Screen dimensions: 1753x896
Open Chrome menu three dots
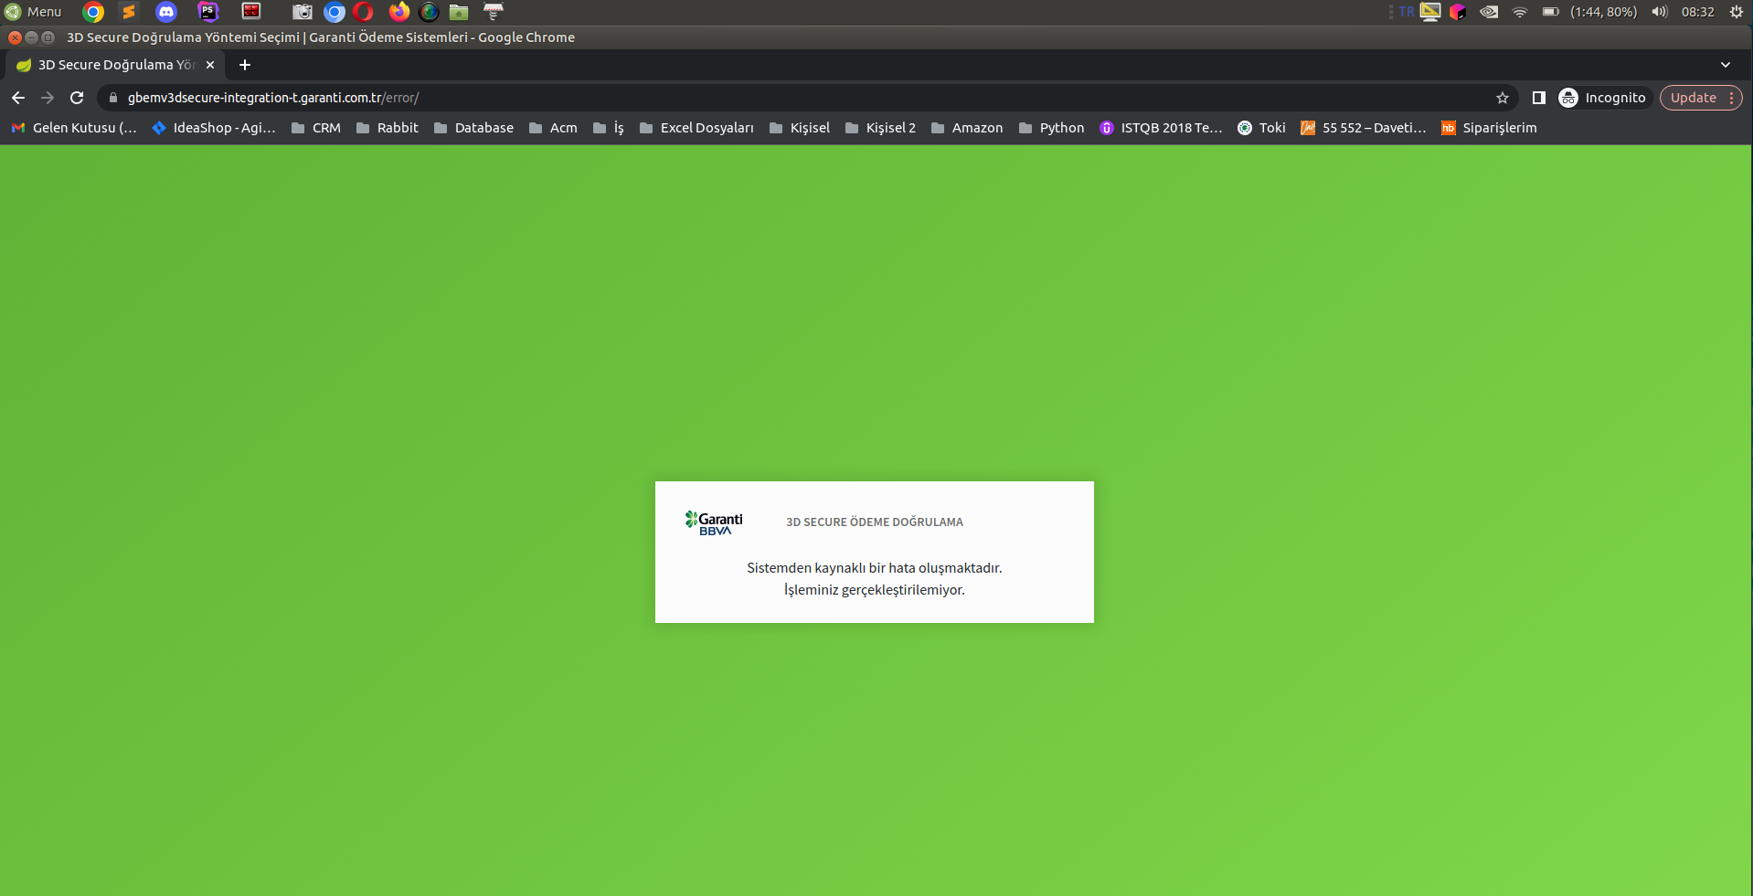pos(1731,98)
